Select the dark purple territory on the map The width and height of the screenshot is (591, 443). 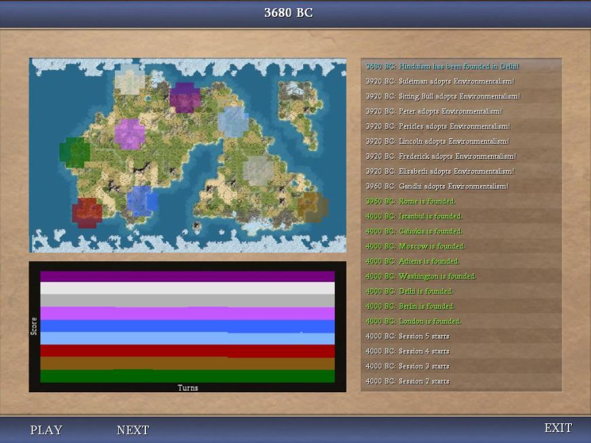[185, 98]
